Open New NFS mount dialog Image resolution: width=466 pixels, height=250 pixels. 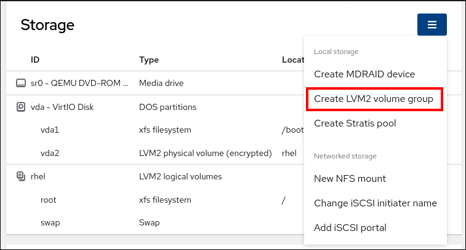[x=350, y=179]
